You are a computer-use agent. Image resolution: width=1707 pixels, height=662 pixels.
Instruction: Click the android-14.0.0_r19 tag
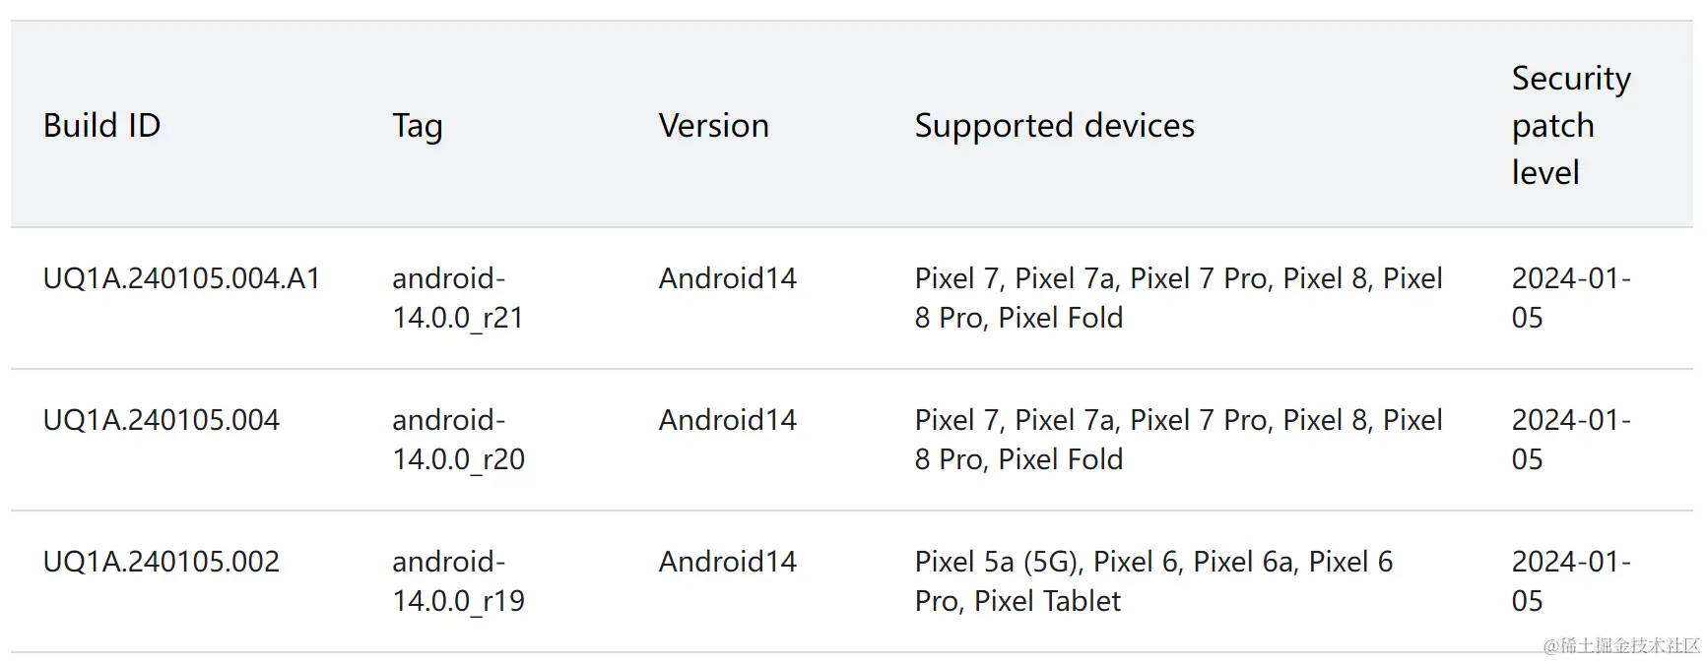458,581
